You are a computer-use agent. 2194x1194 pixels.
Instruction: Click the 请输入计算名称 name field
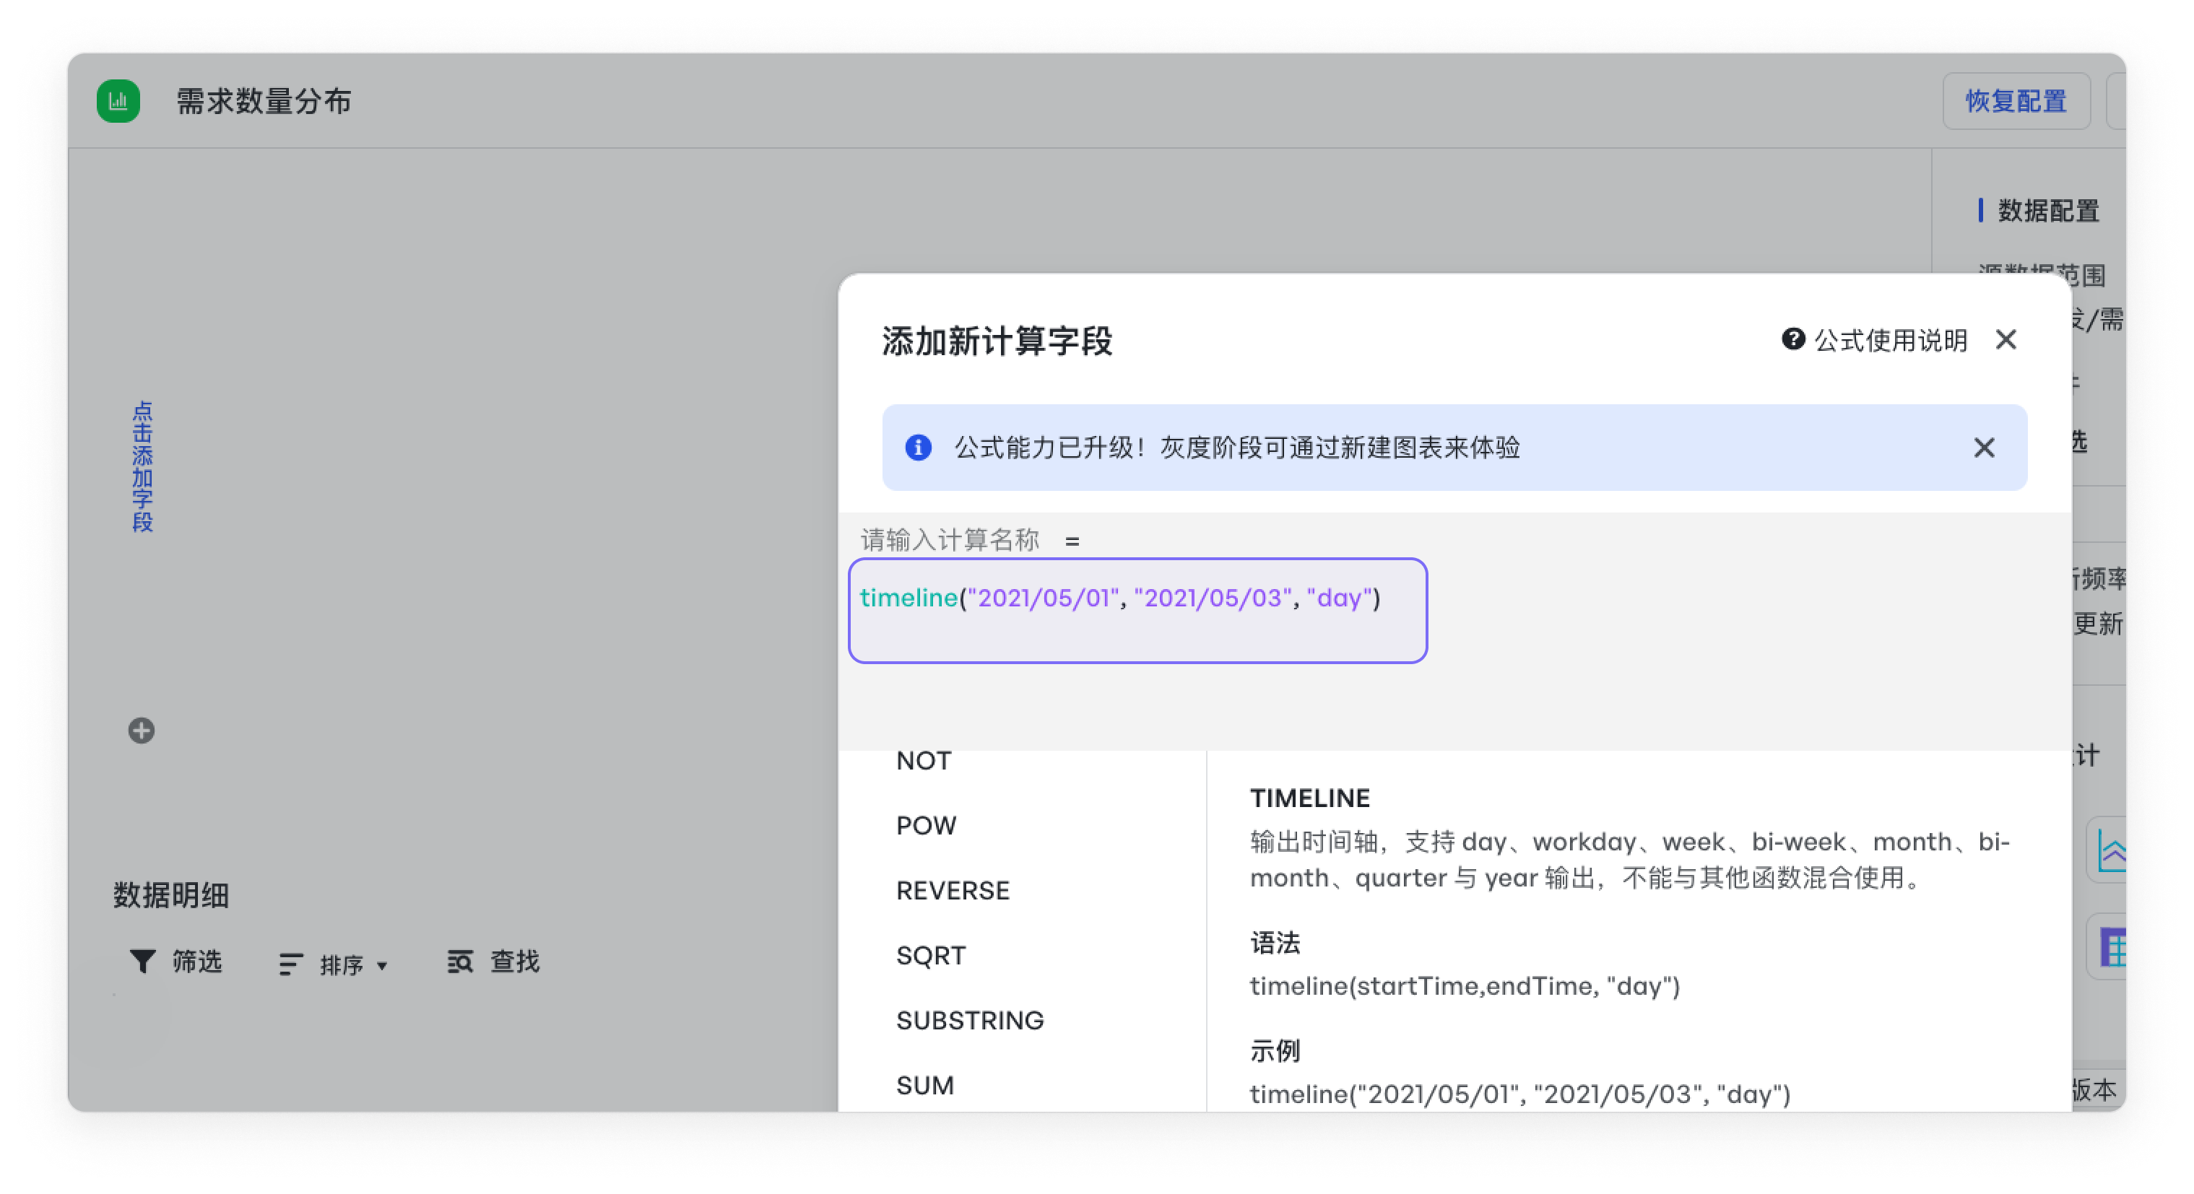[950, 539]
